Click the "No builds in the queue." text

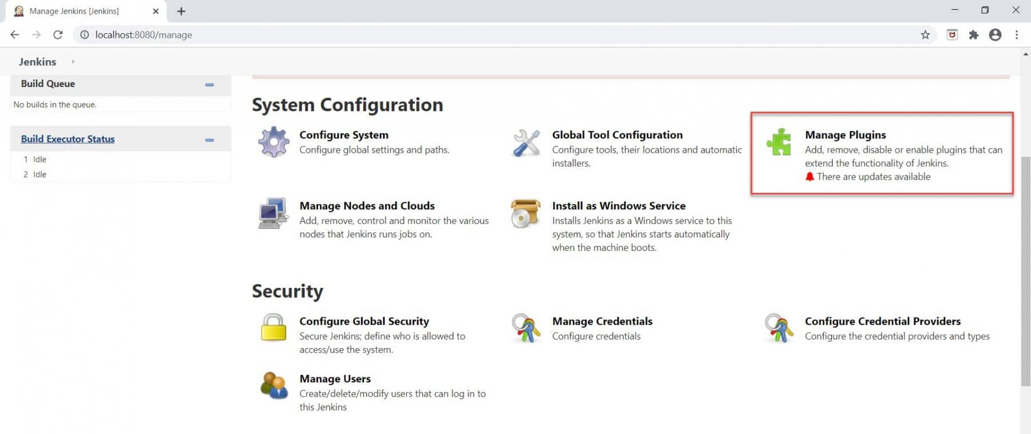tap(55, 105)
